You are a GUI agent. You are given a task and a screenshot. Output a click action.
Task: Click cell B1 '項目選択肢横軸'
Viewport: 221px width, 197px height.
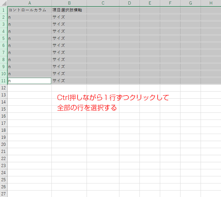[69, 10]
